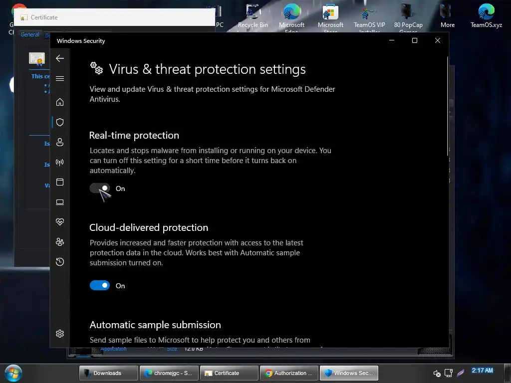Click Cloud-delivered protection heading
Screen dimensions: 511x383
click(x=149, y=227)
